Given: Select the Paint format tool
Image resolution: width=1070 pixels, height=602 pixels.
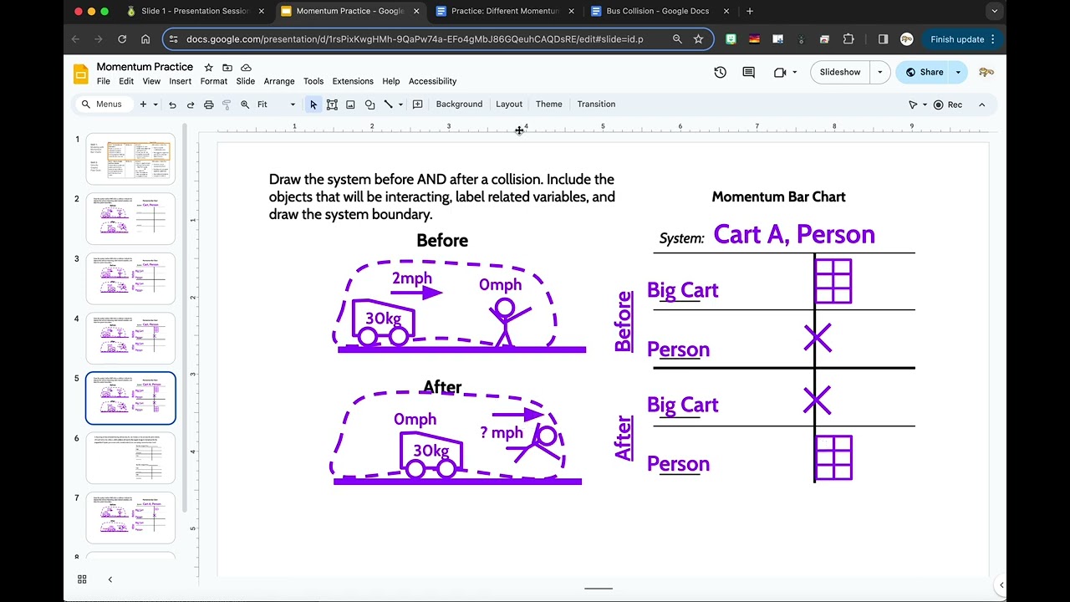Looking at the screenshot, I should (227, 105).
